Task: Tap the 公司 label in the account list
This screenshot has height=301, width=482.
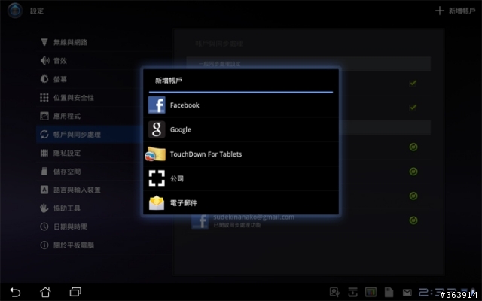Action: click(x=177, y=178)
